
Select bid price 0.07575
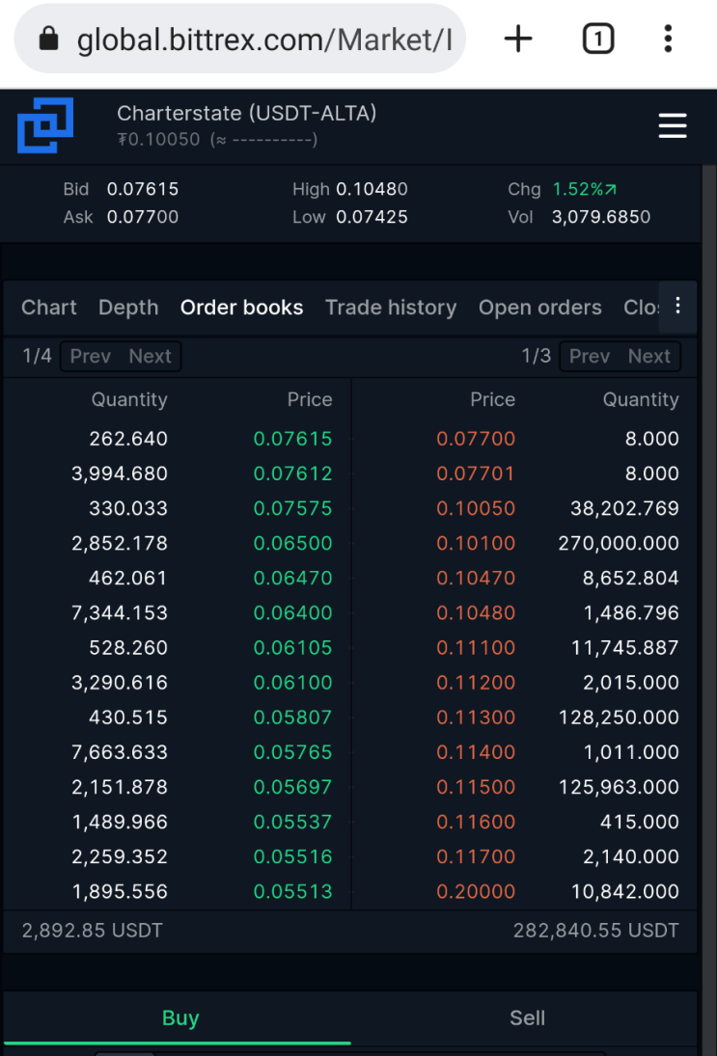[x=293, y=508]
